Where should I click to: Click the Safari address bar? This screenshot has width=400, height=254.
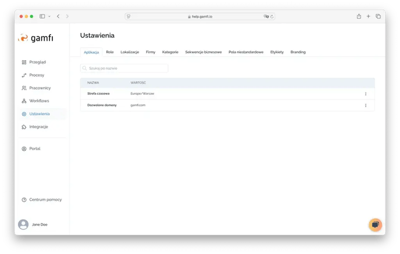pos(199,16)
